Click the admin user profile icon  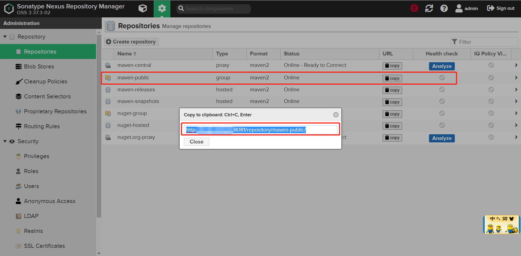(x=459, y=8)
